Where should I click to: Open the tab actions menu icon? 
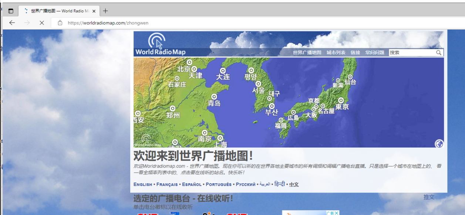point(11,11)
